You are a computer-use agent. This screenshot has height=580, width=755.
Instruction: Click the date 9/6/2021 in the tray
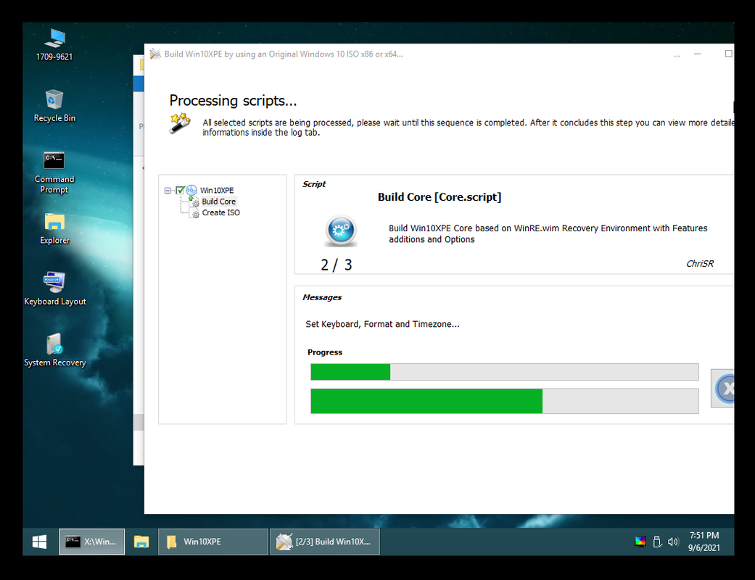pyautogui.click(x=704, y=548)
